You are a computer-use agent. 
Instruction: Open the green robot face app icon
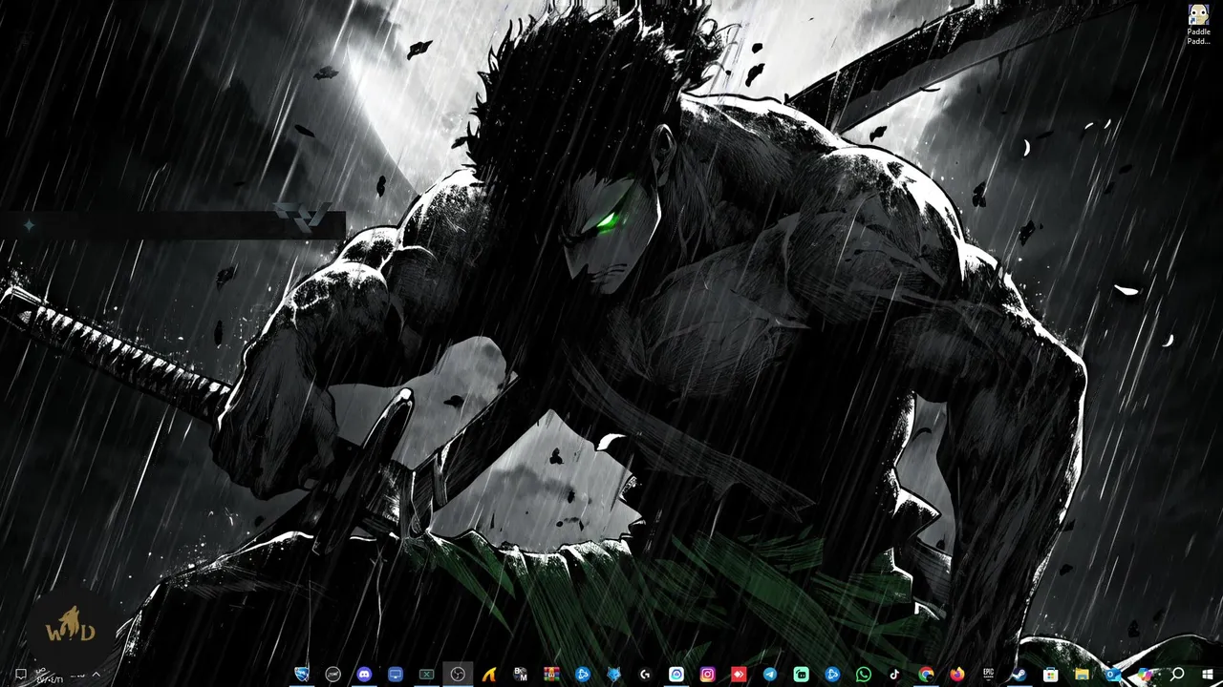[801, 675]
